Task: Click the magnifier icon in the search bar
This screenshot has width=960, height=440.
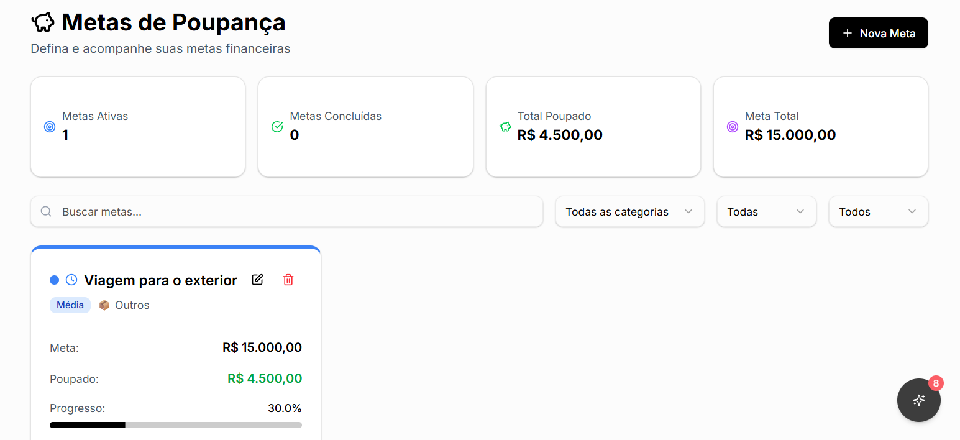Action: point(46,211)
